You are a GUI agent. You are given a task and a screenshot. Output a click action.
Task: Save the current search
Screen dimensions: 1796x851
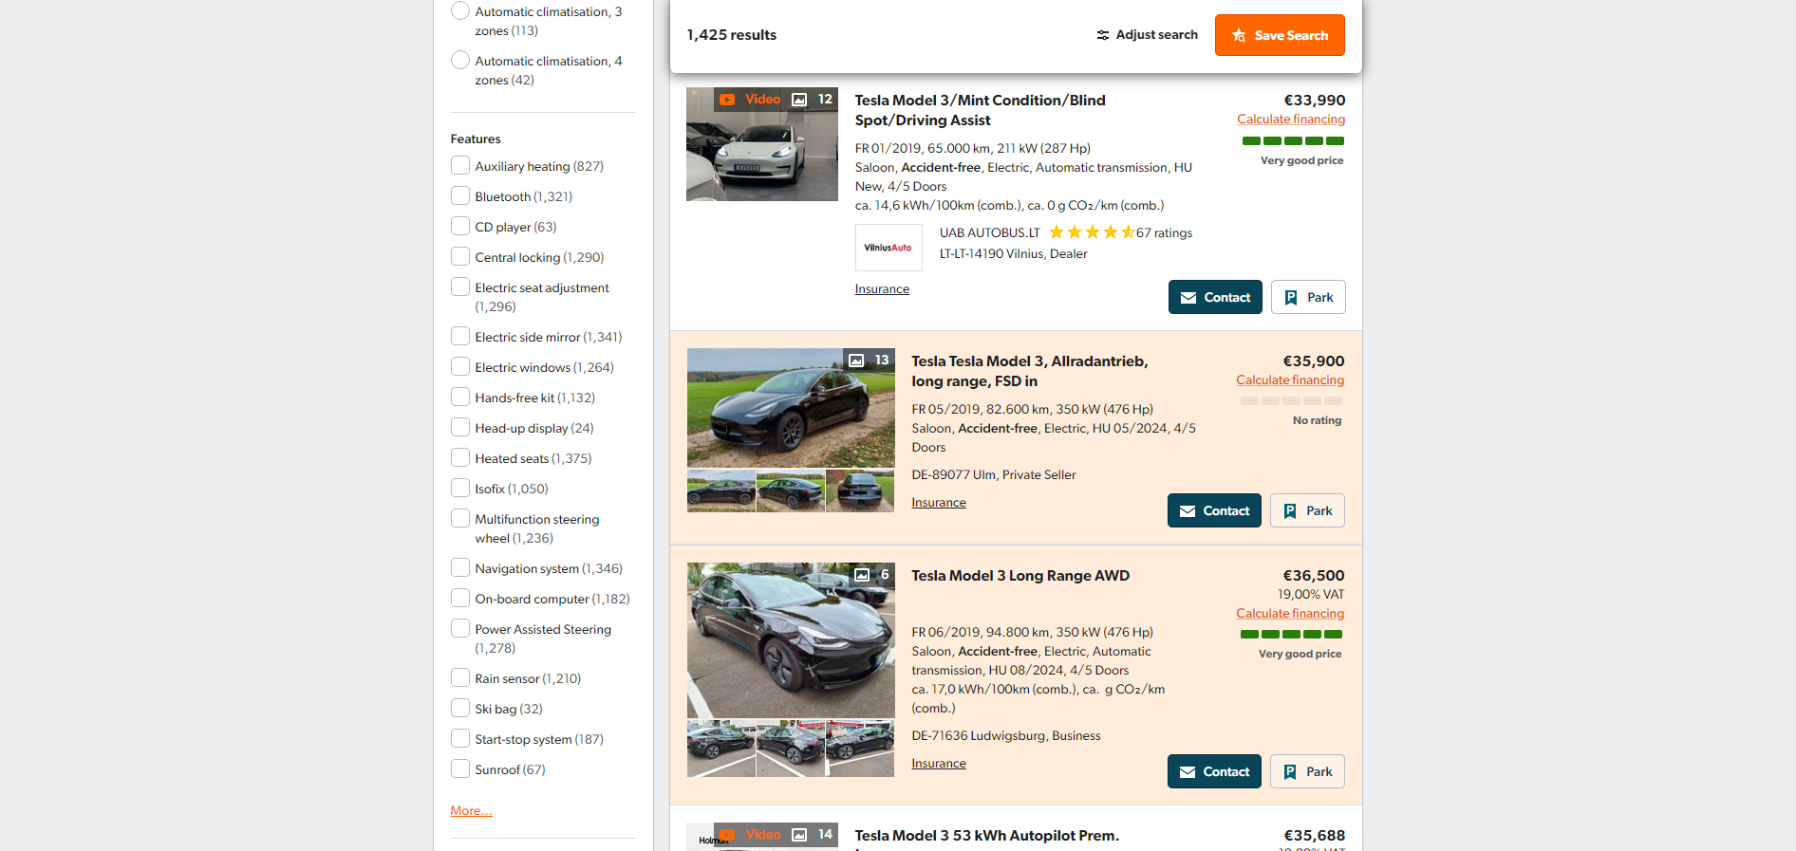[x=1280, y=35]
